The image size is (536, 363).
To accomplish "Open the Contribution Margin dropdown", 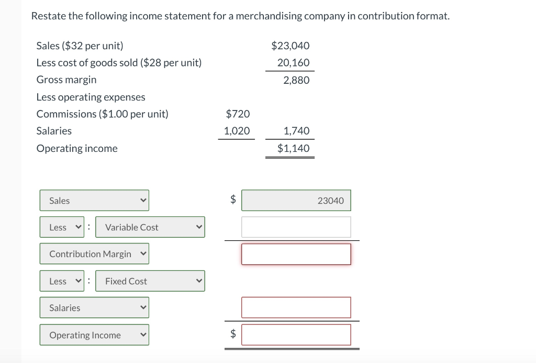I will tap(94, 254).
